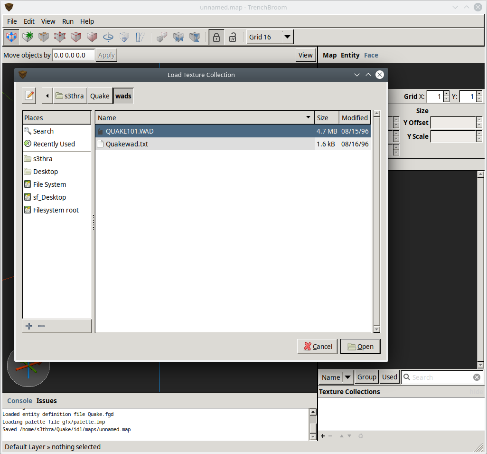Remove a bookmark with the Places minus icon
This screenshot has height=454, width=487.
[x=41, y=326]
